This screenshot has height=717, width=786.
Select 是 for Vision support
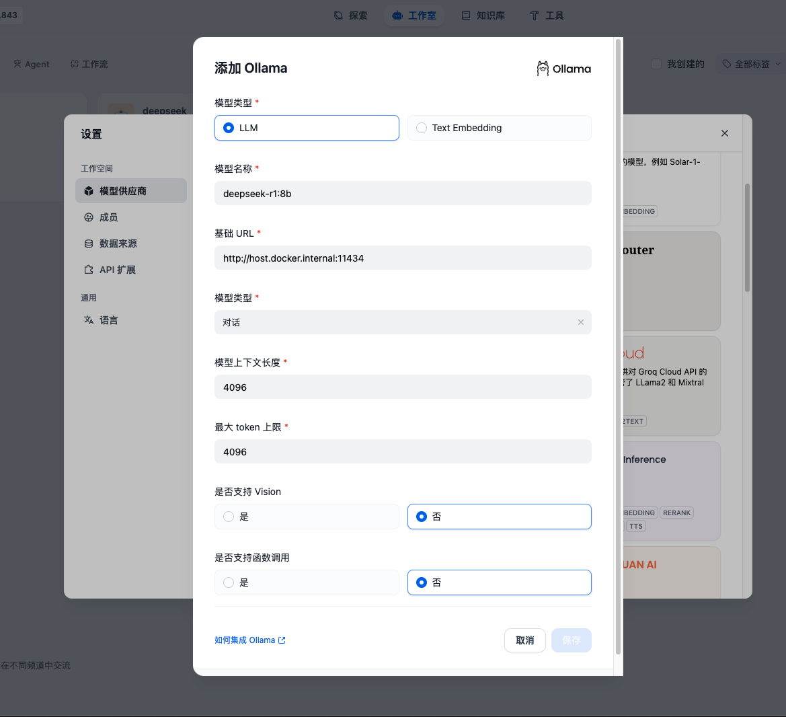coord(229,517)
